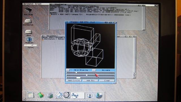This screenshot has width=181, height=102.
Task: Click the AmigaShell scroll down arrow
Action: pos(134,76)
